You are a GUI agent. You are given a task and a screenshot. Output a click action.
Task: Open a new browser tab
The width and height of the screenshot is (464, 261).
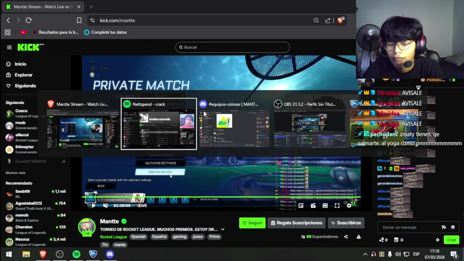coord(91,7)
